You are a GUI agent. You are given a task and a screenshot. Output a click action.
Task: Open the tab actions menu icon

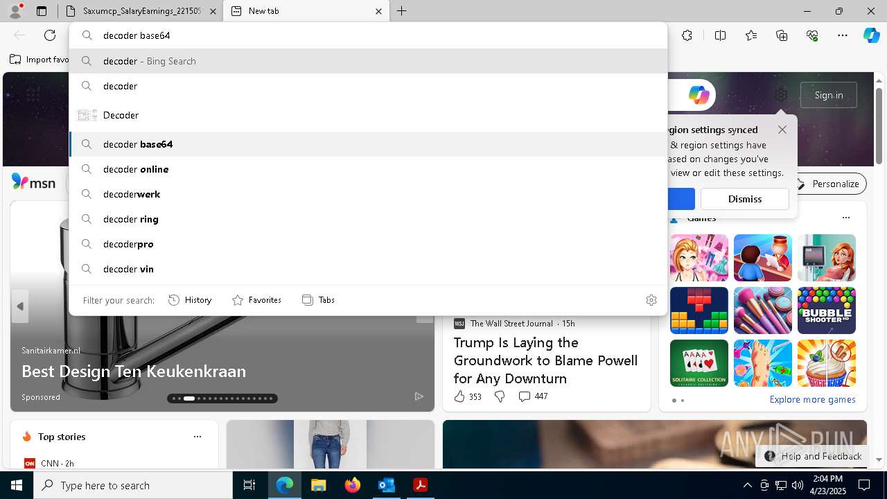pos(42,11)
